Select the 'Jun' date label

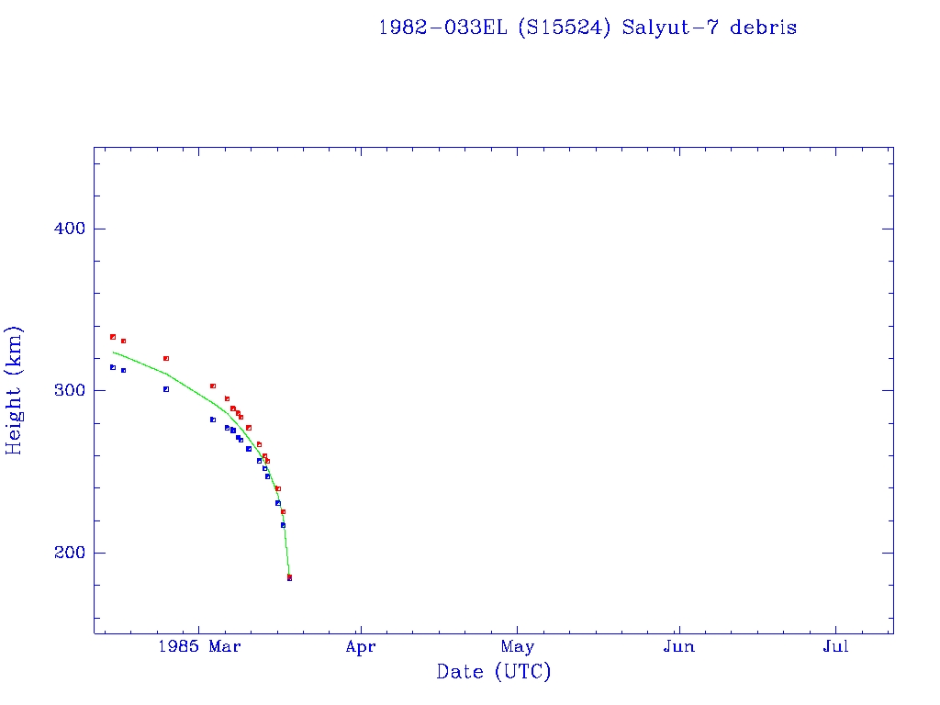click(x=678, y=647)
